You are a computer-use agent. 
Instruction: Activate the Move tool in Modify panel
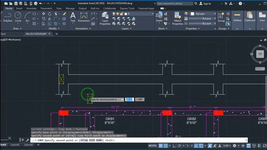coord(43,14)
